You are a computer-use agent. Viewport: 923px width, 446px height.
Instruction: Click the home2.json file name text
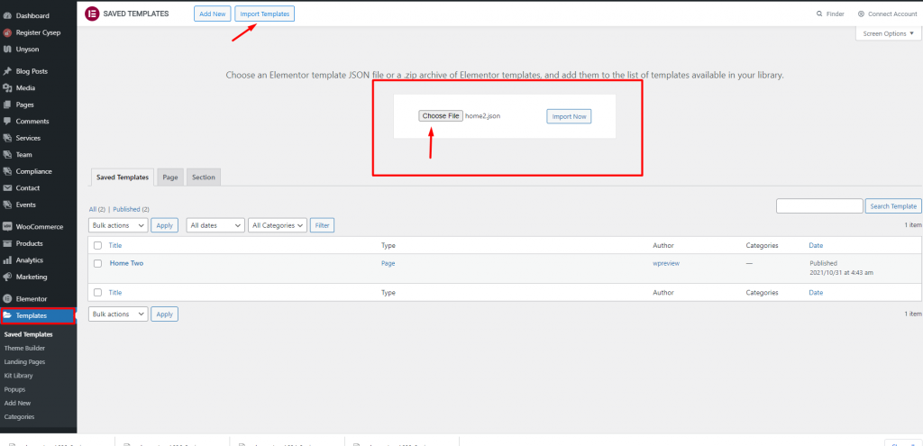483,116
